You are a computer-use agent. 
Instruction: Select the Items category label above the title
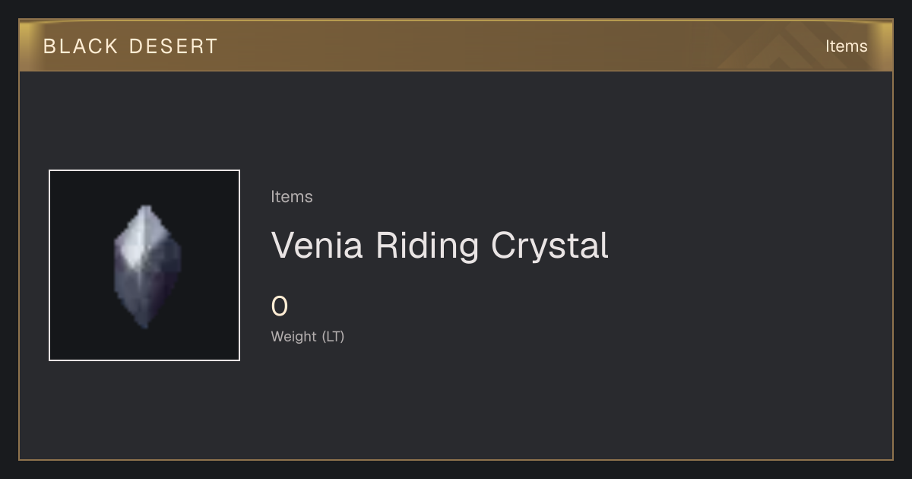point(292,197)
